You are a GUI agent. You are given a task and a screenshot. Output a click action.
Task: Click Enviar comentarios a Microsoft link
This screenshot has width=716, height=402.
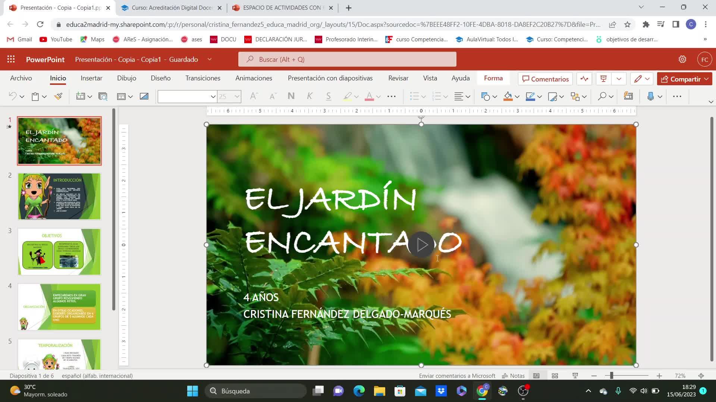tap(457, 376)
